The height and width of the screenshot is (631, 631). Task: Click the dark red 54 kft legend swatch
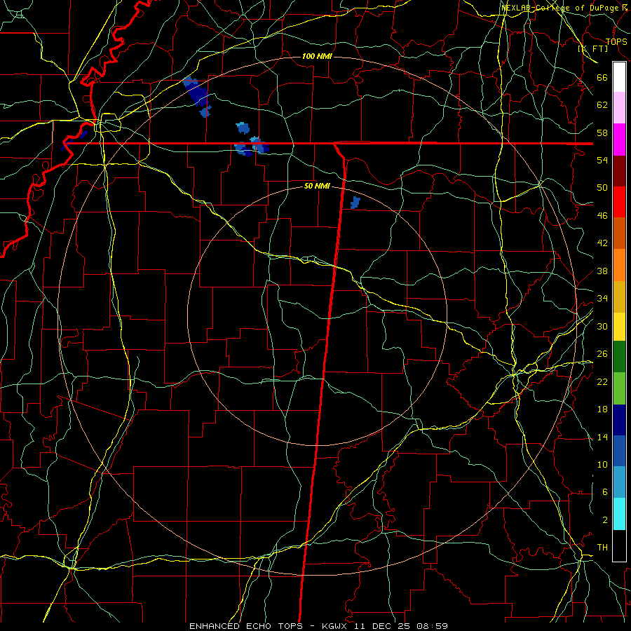click(619, 170)
